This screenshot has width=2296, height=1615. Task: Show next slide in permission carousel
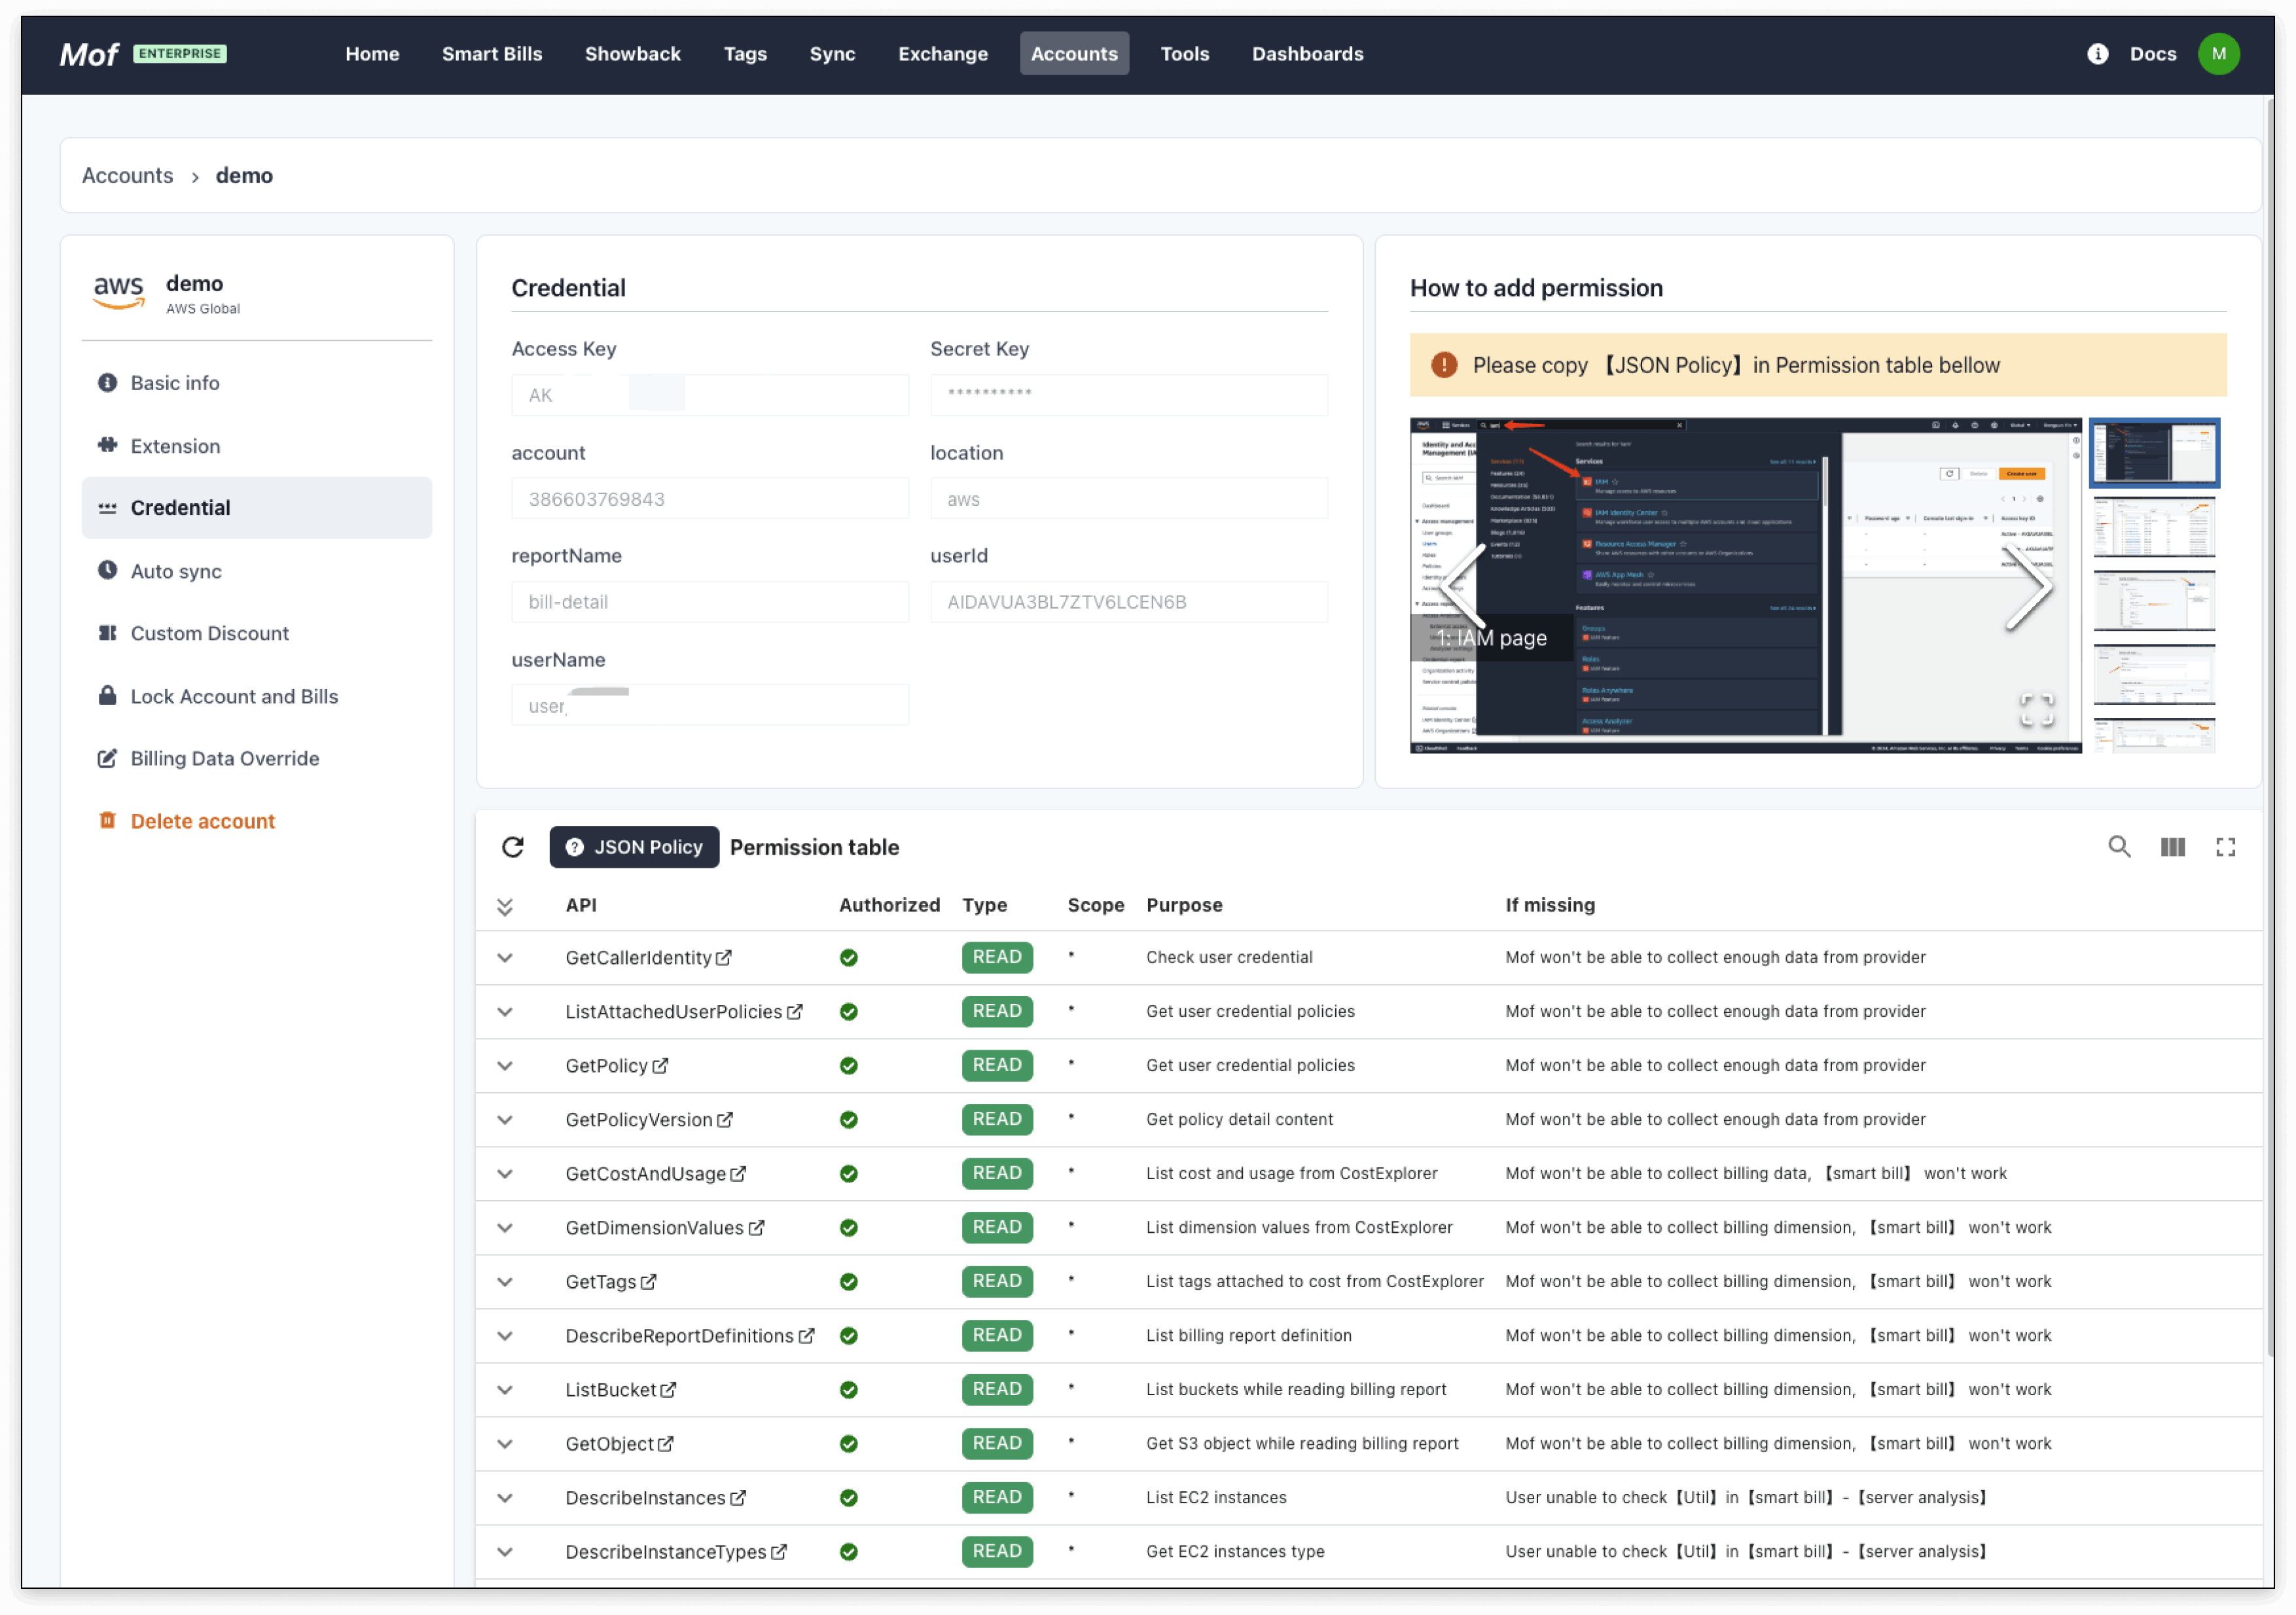tap(2029, 587)
